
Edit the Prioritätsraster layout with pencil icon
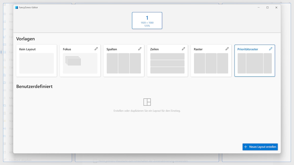pyautogui.click(x=271, y=49)
